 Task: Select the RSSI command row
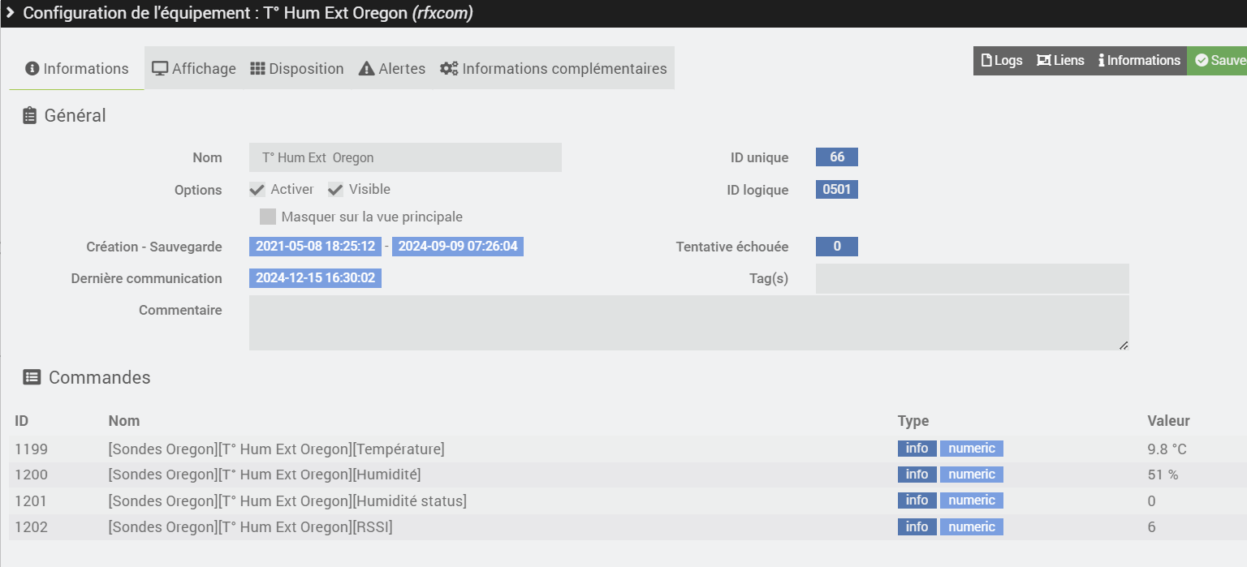[x=250, y=527]
